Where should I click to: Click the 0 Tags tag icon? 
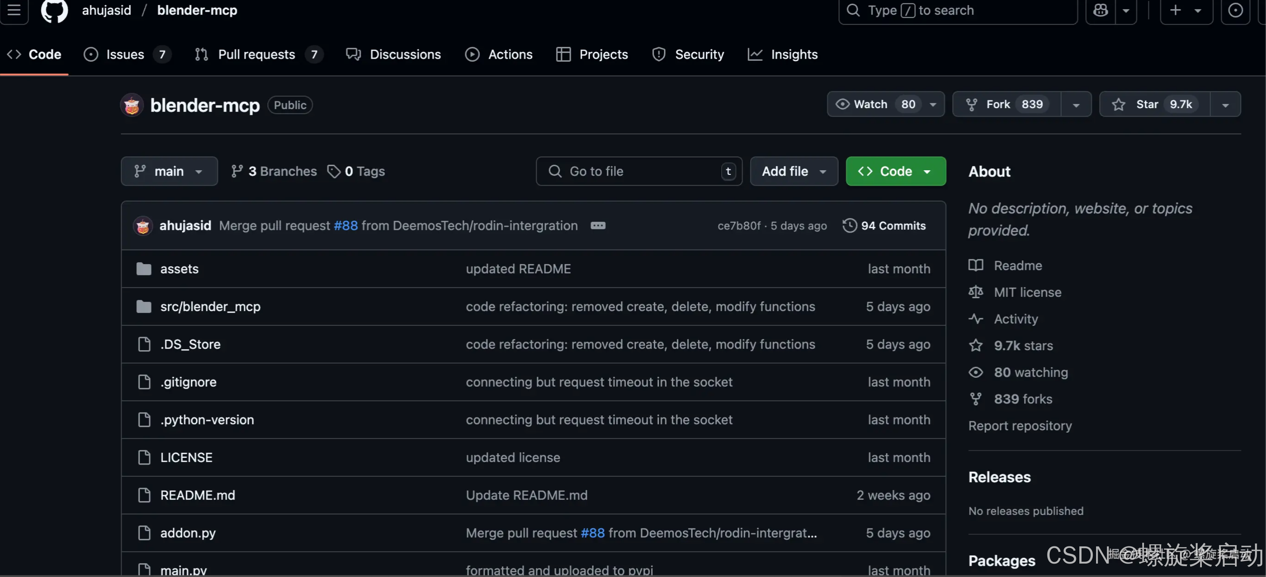(x=334, y=171)
